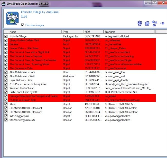Viewport: 167px width, 158px height.
Task: Toggle checkbox for Hesper Palm – Little Sister
Action: point(6,48)
